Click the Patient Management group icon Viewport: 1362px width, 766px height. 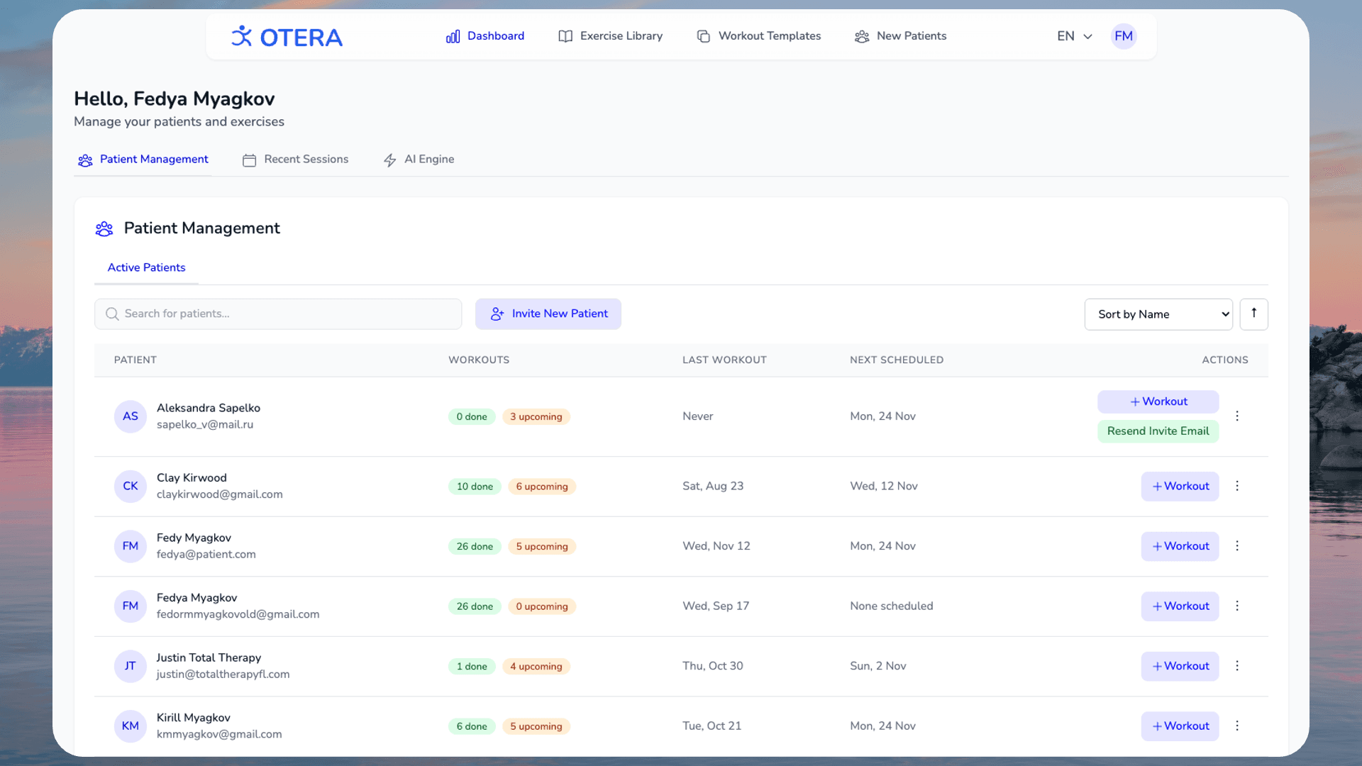(x=85, y=160)
